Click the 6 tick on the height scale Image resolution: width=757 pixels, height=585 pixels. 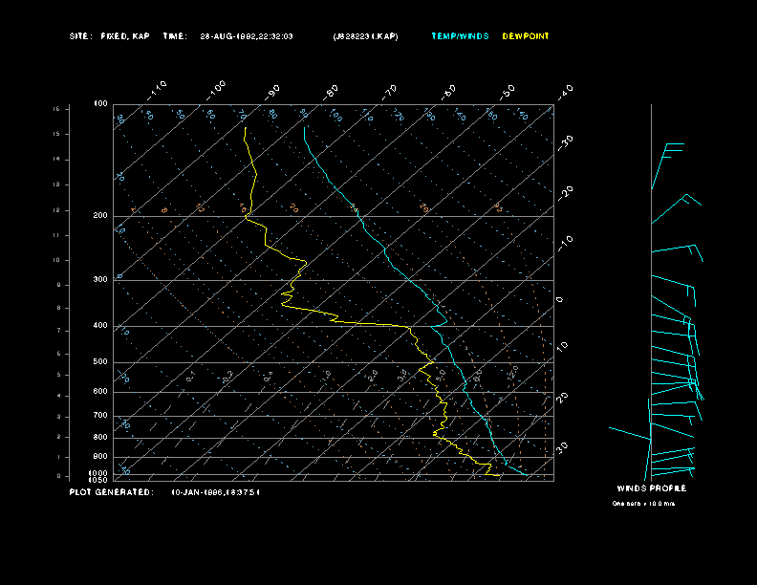(59, 354)
